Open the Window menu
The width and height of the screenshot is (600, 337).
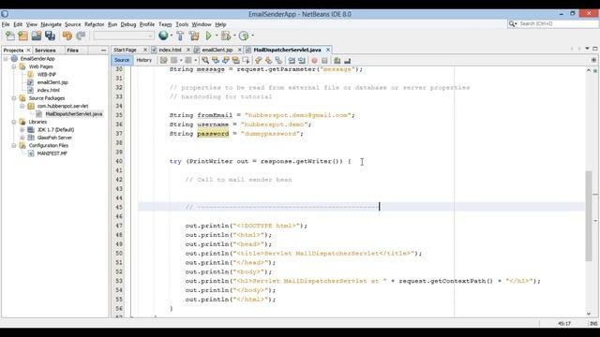pos(202,24)
